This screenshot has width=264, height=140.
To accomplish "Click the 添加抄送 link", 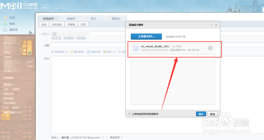I will (56, 38).
